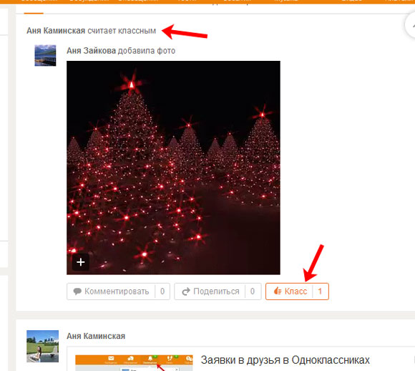Click the orange thumbs-up Класс icon
The image size is (415, 371).
click(x=277, y=291)
